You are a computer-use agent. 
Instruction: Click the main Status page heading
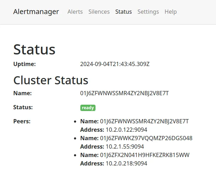(x=34, y=50)
